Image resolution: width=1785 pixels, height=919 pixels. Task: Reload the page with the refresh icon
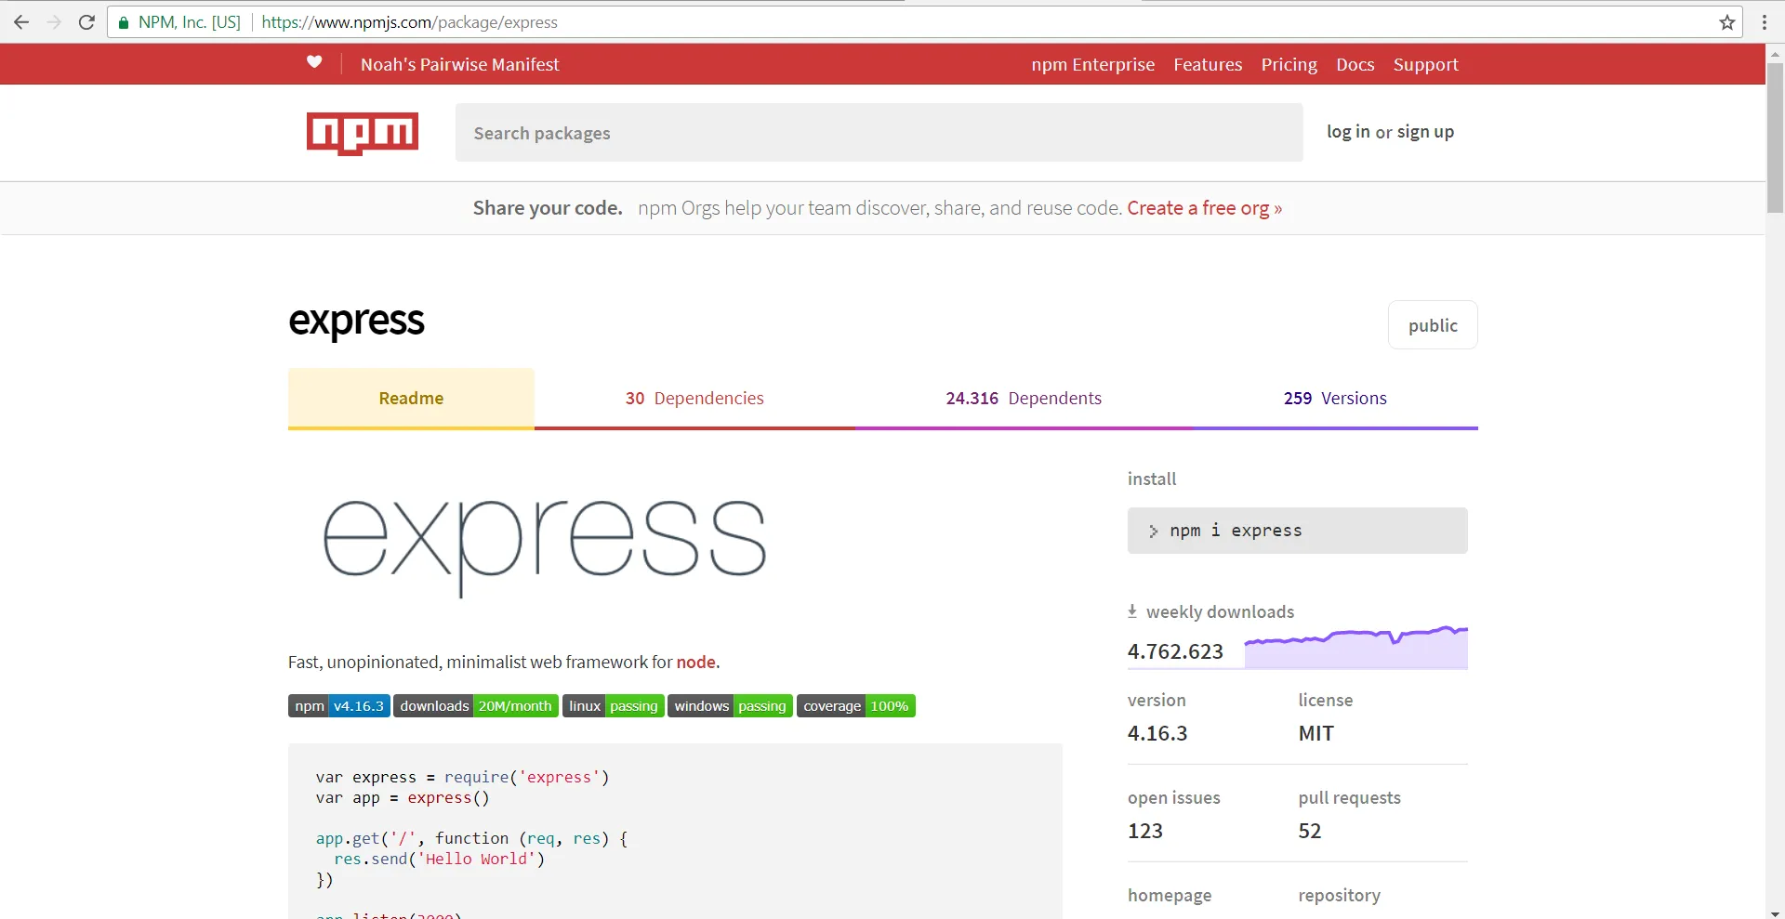pyautogui.click(x=86, y=22)
